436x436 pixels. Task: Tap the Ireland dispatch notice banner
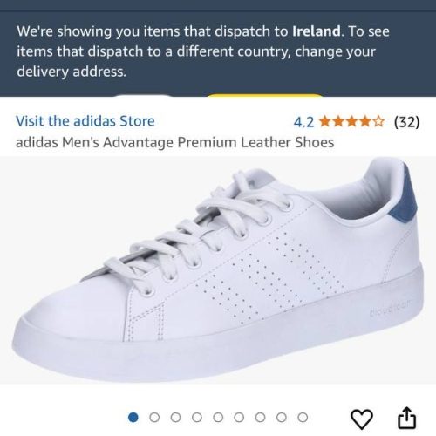coord(218,51)
